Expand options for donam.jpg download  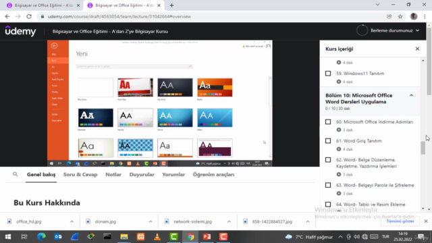(x=151, y=221)
